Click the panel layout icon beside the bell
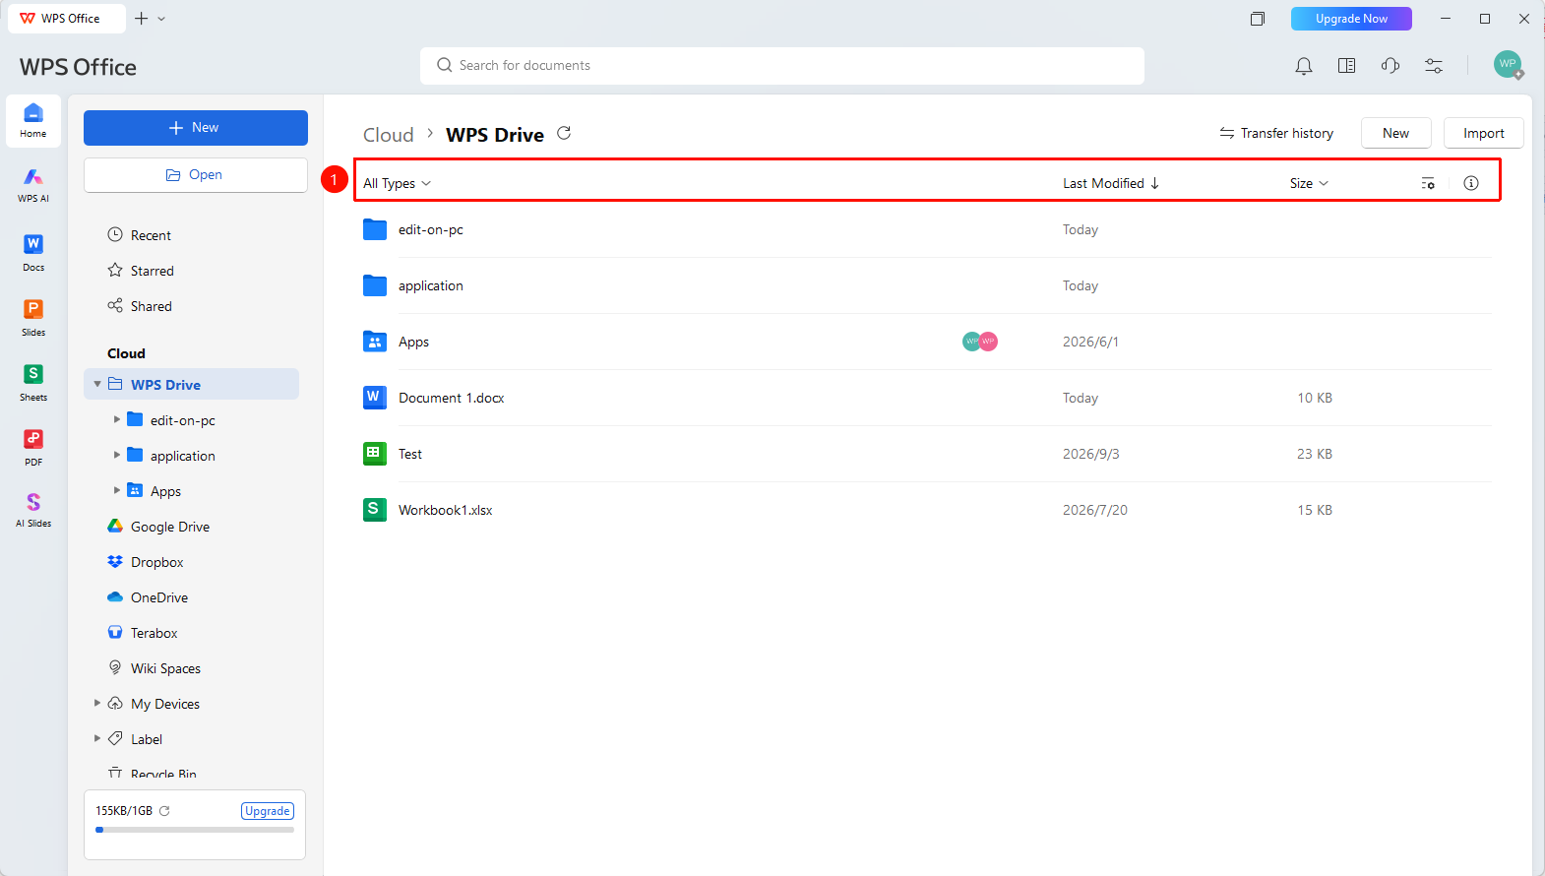Viewport: 1545px width, 876px height. point(1347,66)
